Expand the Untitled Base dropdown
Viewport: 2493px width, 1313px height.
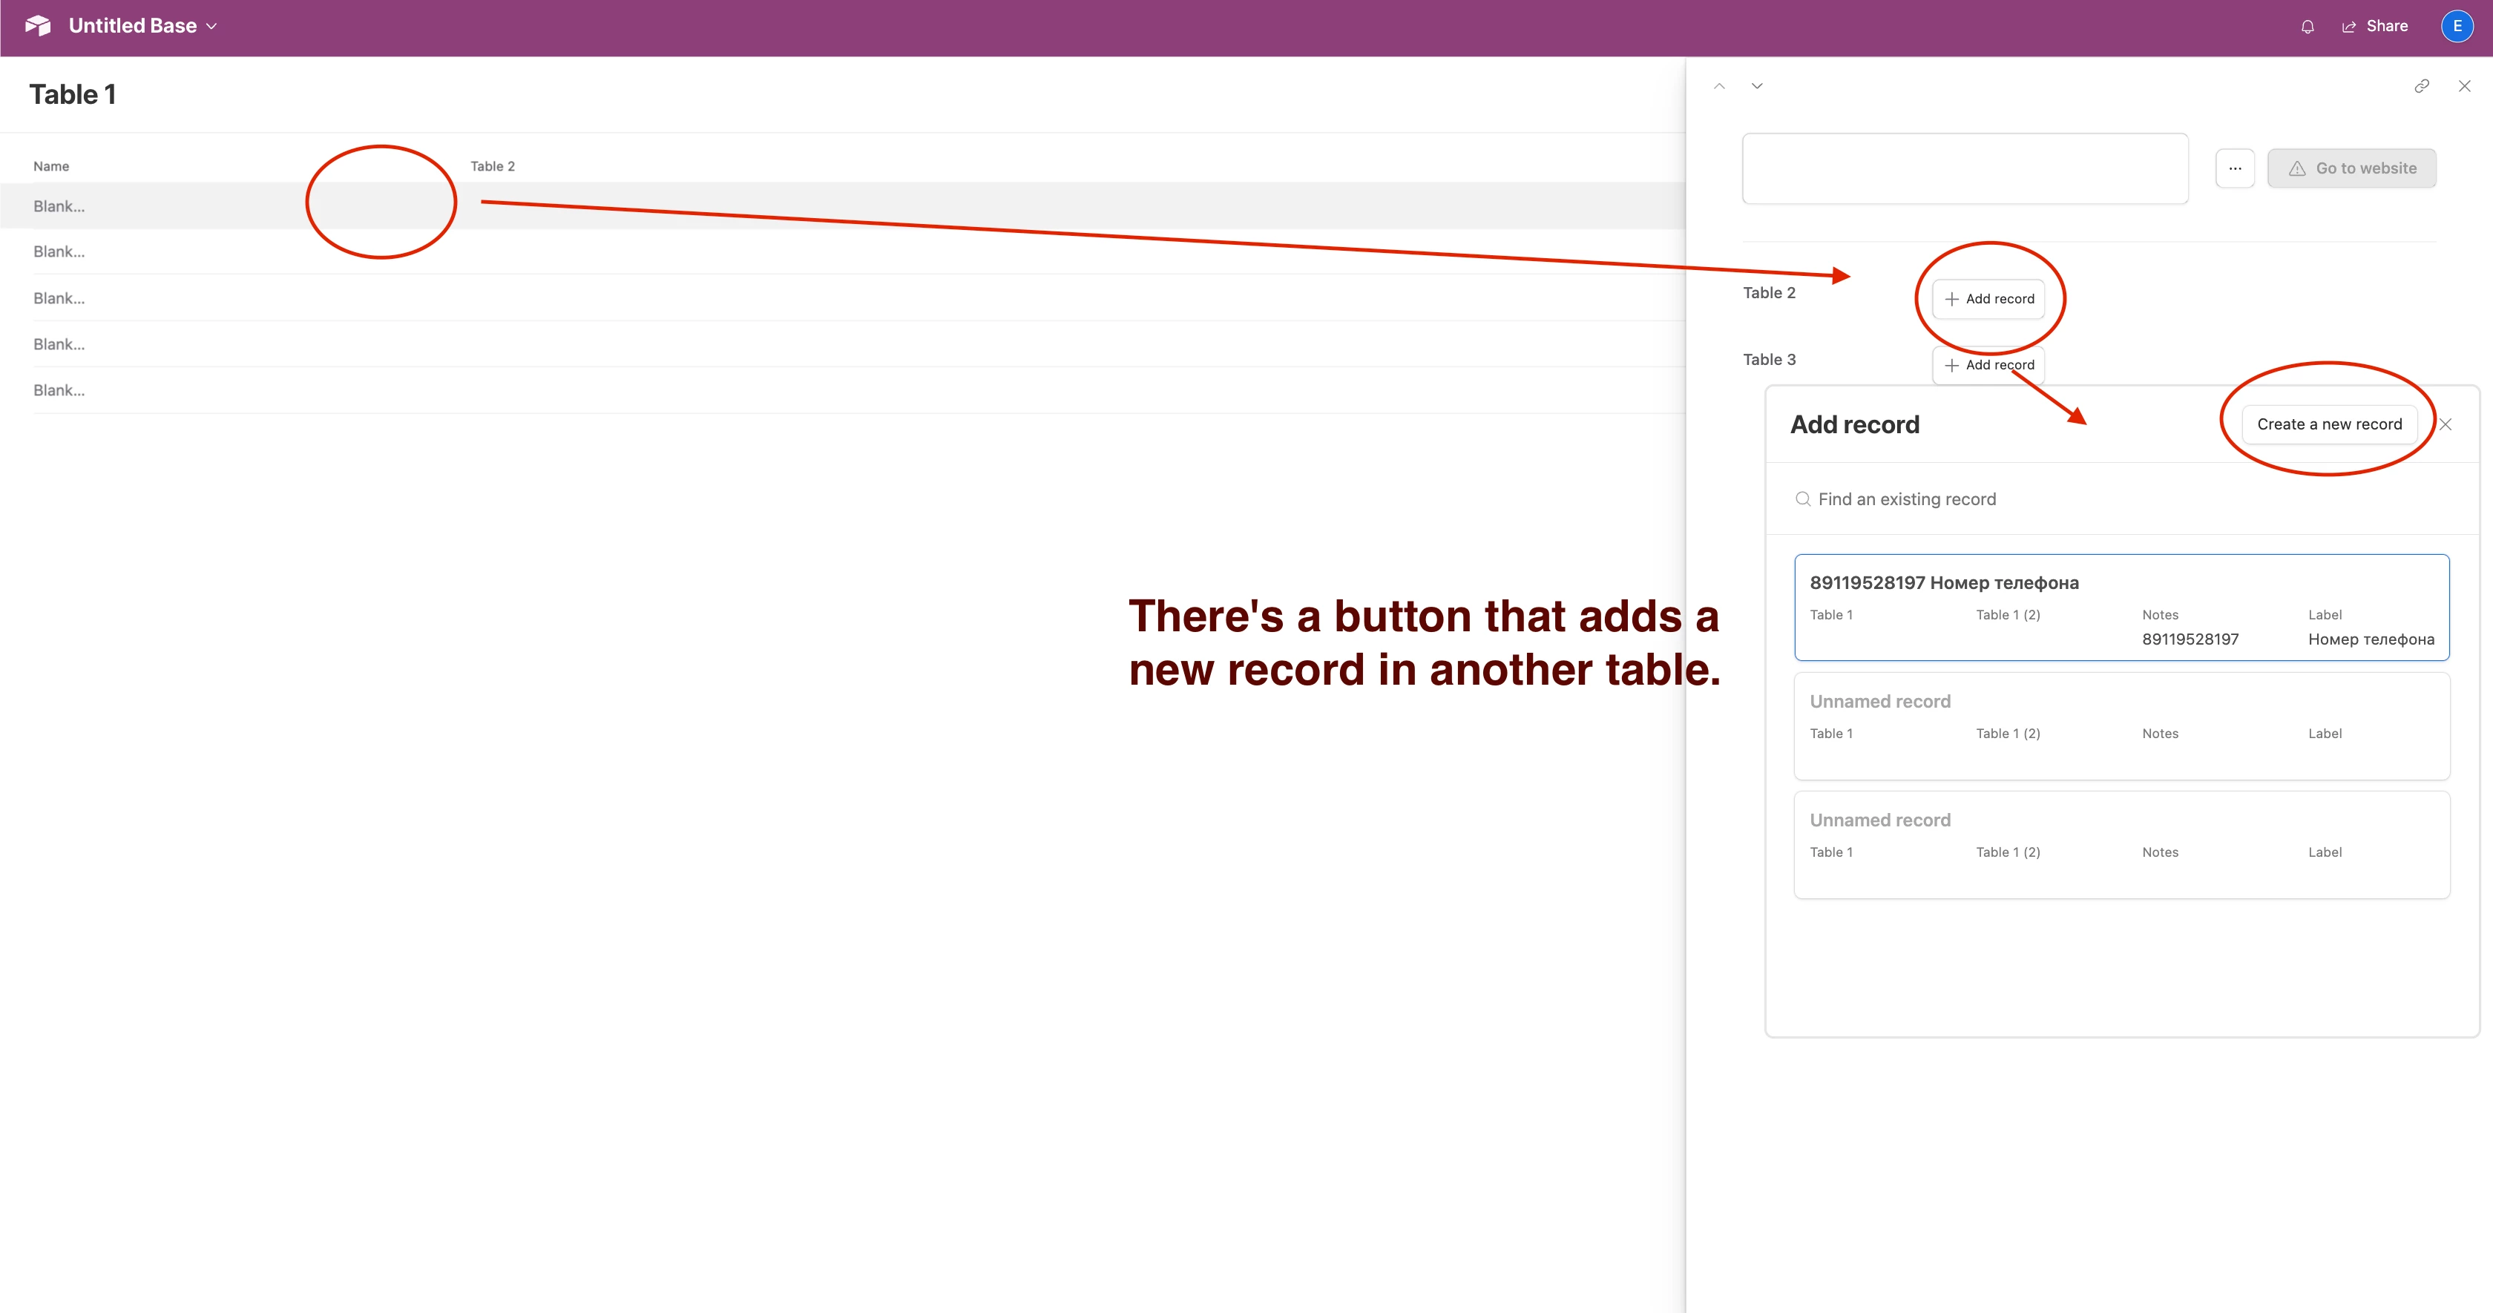tap(211, 27)
